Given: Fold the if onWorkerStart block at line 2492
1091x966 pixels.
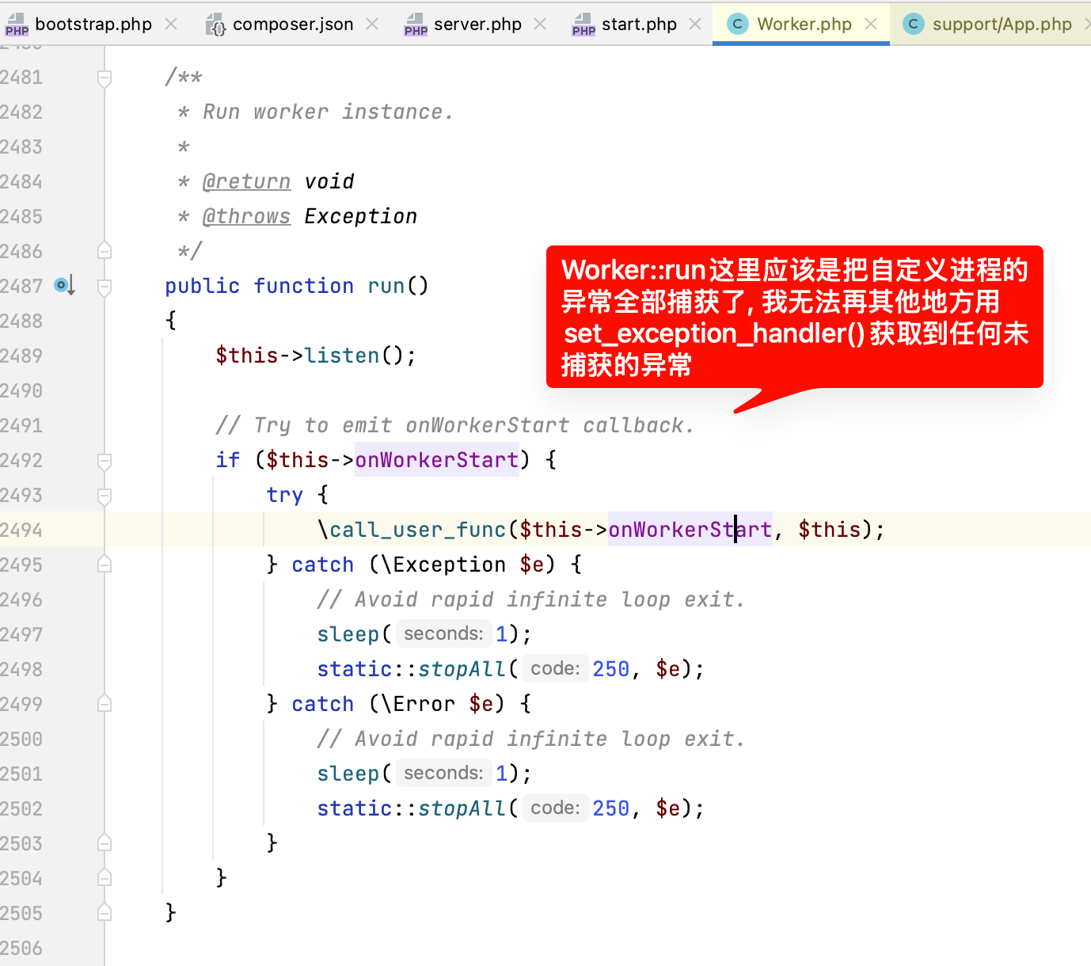Looking at the screenshot, I should pyautogui.click(x=105, y=461).
